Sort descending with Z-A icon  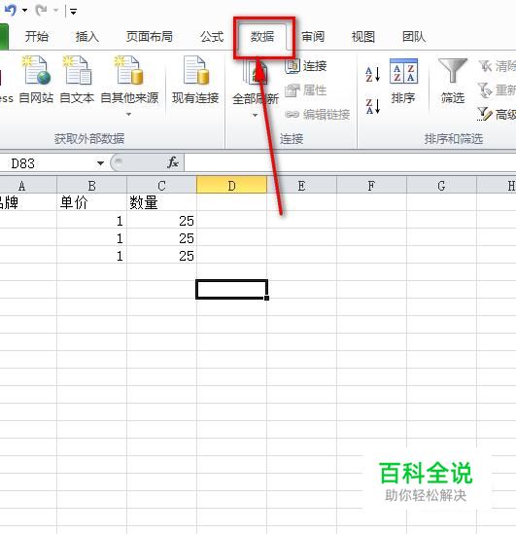(373, 106)
